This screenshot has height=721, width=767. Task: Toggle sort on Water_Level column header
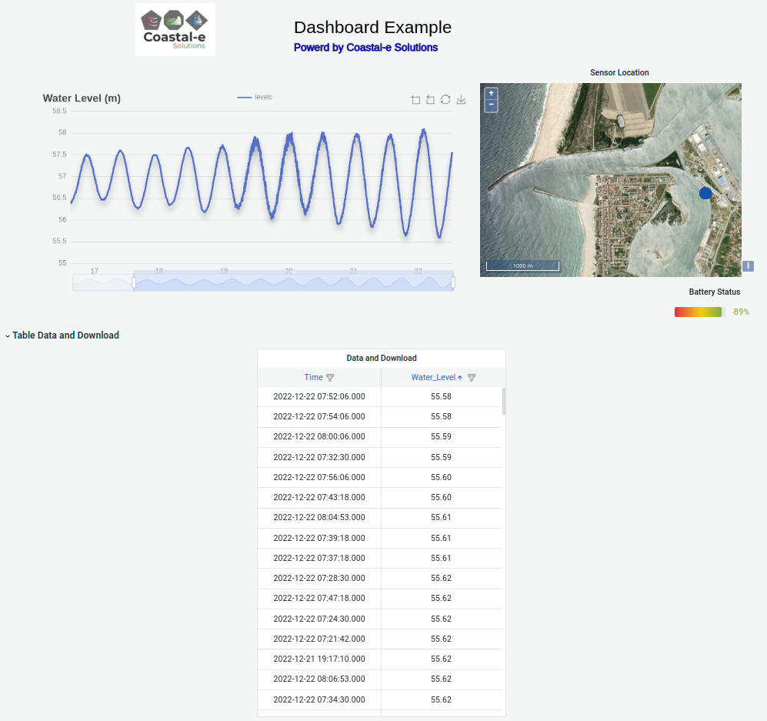point(433,377)
